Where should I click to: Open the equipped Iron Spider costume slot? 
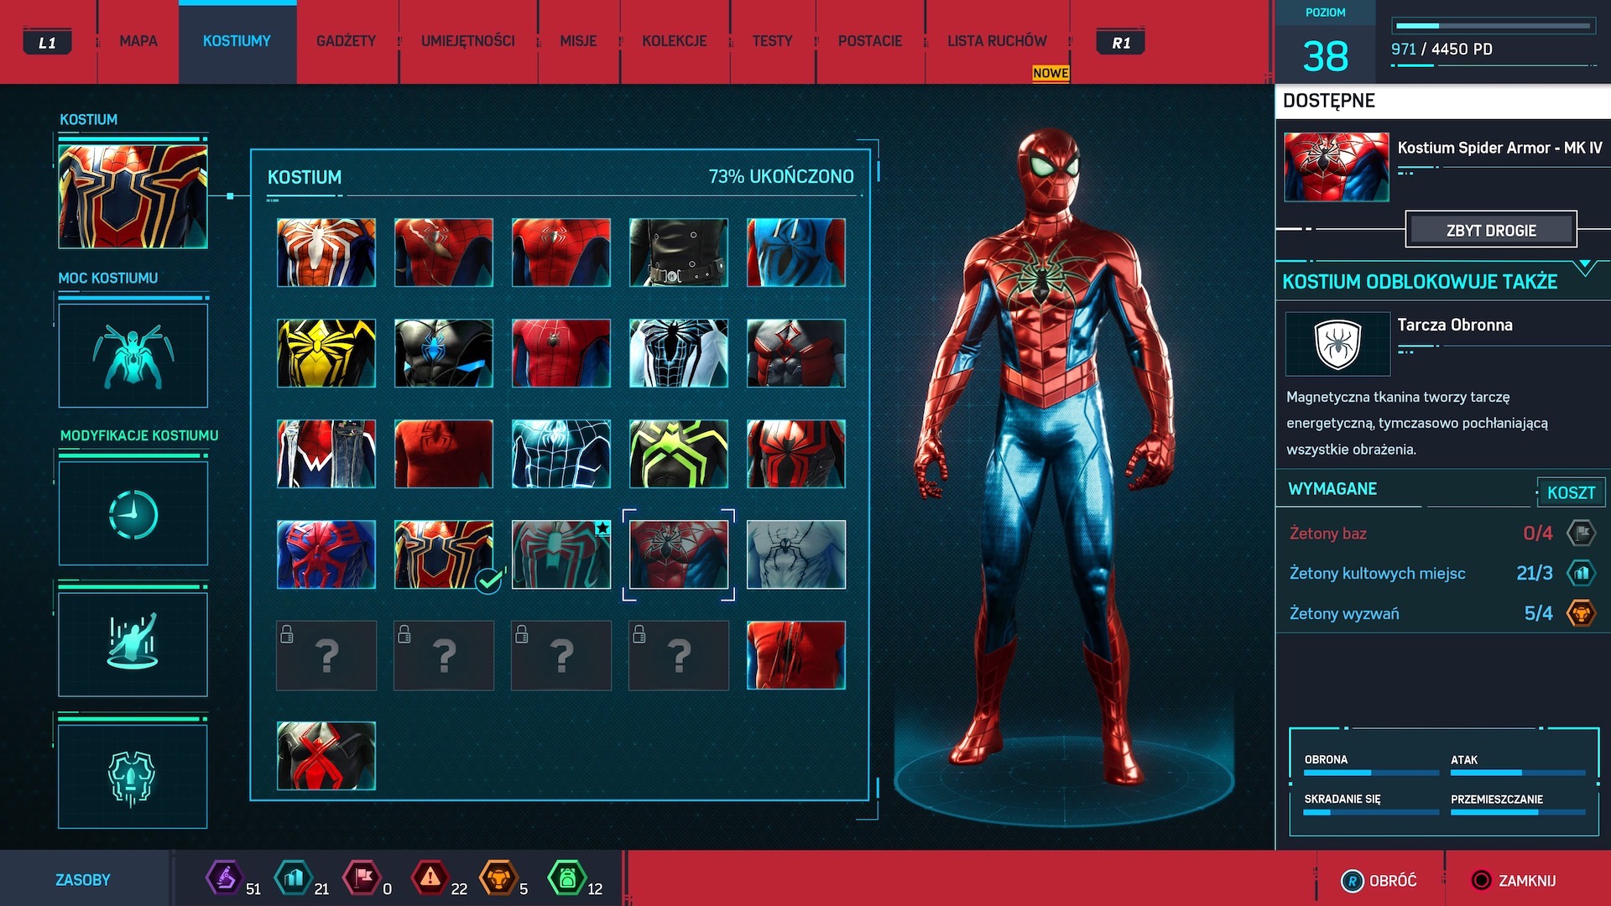[x=133, y=196]
